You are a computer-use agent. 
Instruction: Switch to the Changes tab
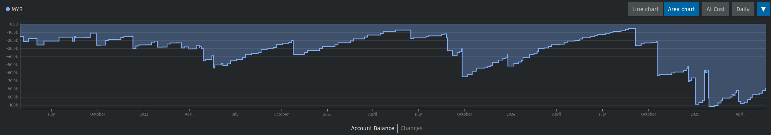(411, 128)
